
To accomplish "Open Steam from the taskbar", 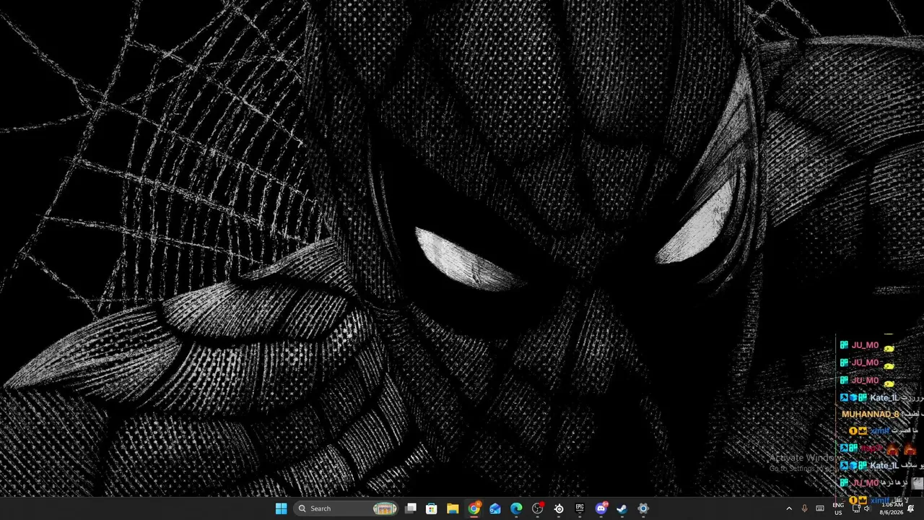I will click(622, 508).
